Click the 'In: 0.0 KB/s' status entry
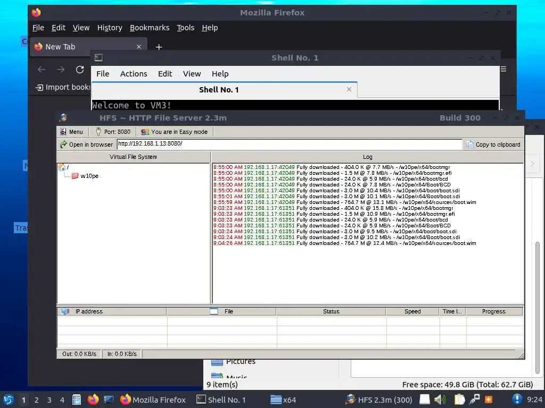Screen dimensions: 545x408 122,354
